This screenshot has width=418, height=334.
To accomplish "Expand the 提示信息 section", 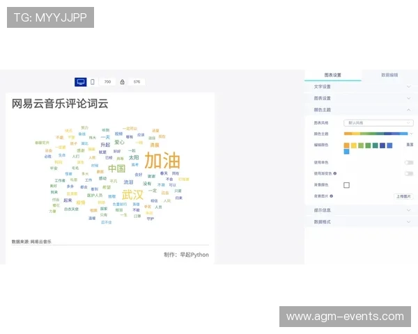I will tap(361, 210).
